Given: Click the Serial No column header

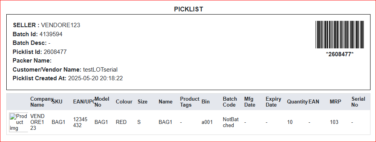Looking at the screenshot, I should point(358,102).
